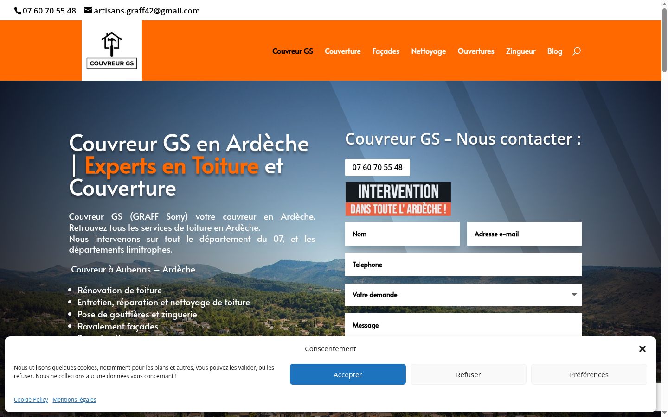This screenshot has height=417, width=668.
Task: Click the Couvreur GS house logo
Action: coord(112,51)
